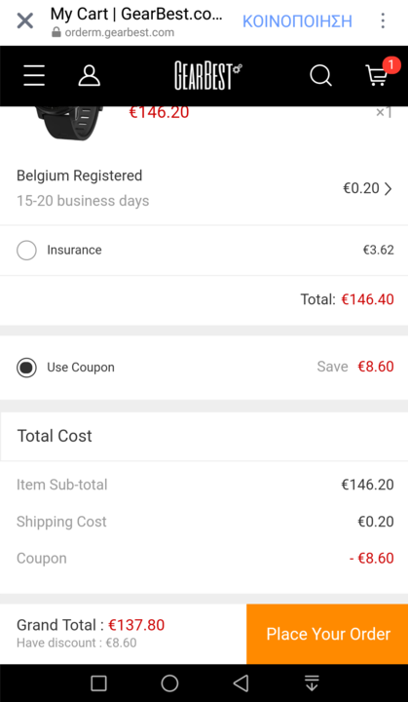Image resolution: width=408 pixels, height=702 pixels.
Task: Open the shopping cart icon
Action: tap(377, 75)
